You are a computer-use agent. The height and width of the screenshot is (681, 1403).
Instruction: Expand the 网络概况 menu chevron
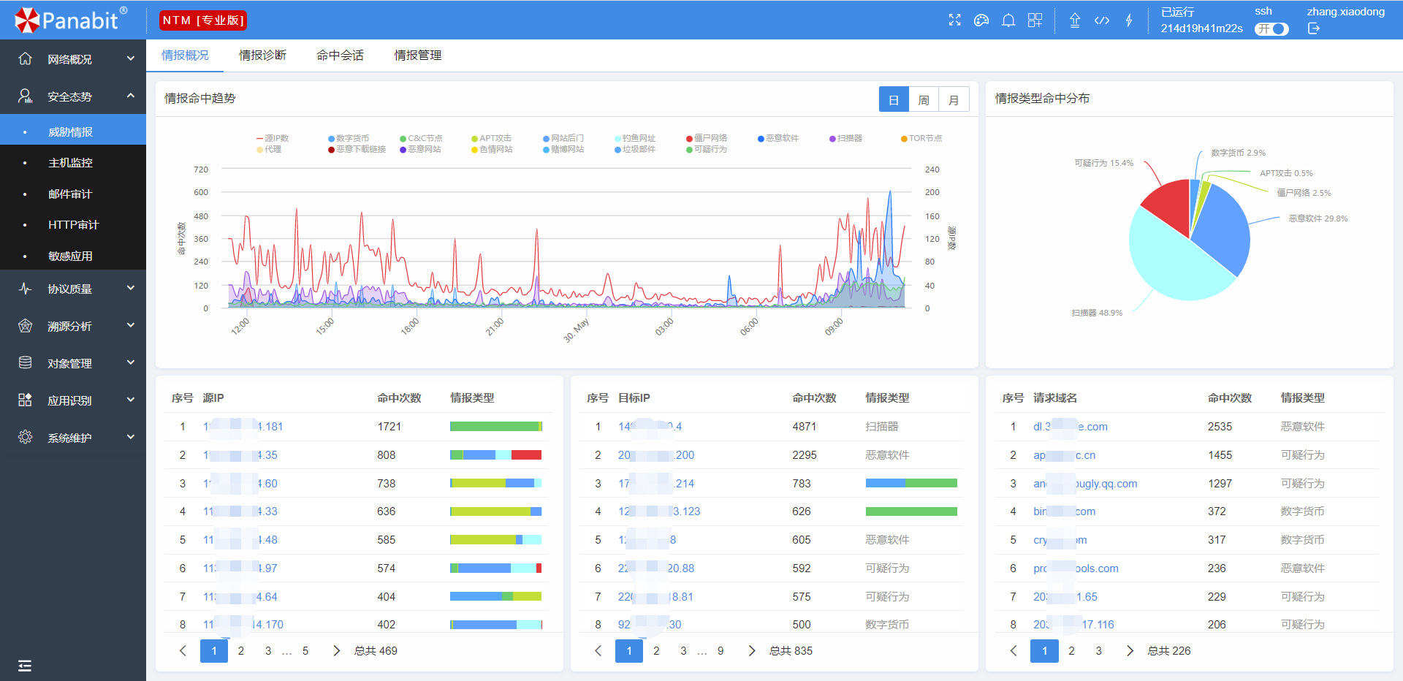point(131,58)
